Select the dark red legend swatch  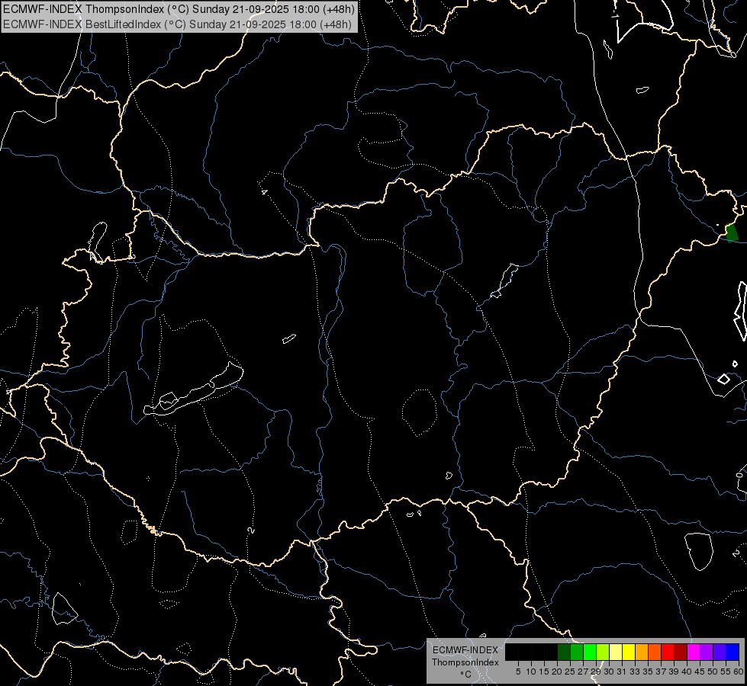pos(681,652)
